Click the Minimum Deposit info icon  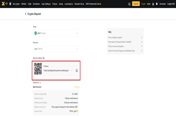[x=45, y=94]
